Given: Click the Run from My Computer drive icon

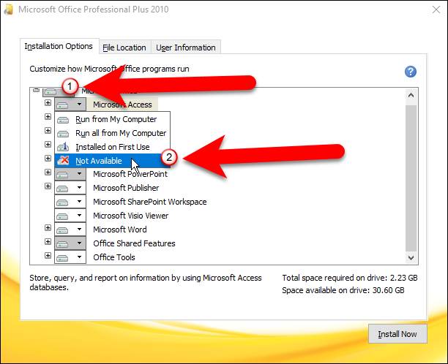Looking at the screenshot, I should pos(63,120).
